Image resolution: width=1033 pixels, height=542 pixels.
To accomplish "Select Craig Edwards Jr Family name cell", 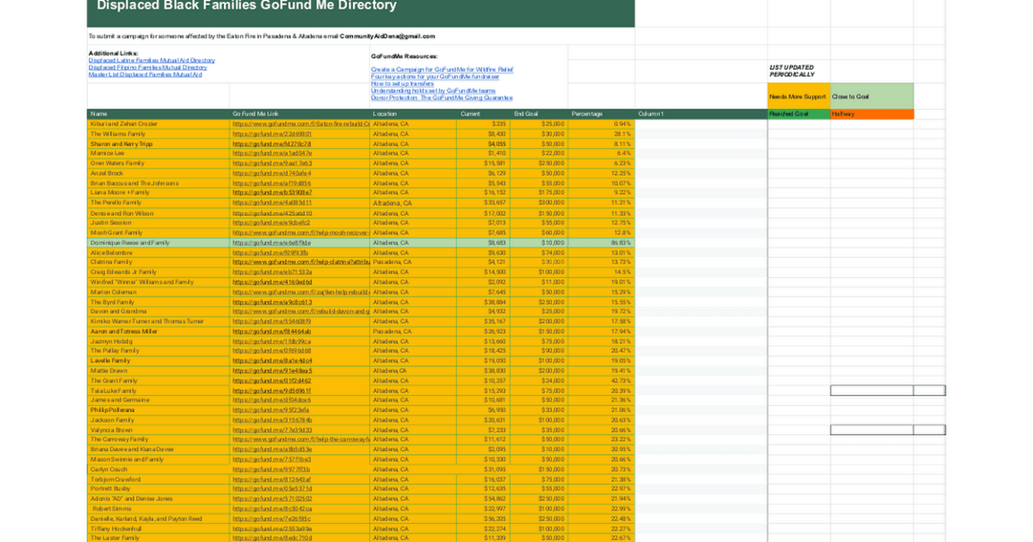I will (158, 272).
